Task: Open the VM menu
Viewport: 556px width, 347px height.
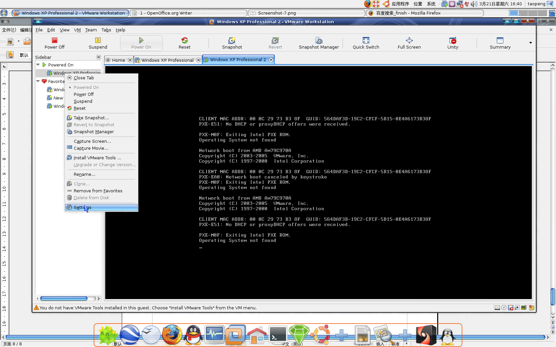Action: coord(77,30)
